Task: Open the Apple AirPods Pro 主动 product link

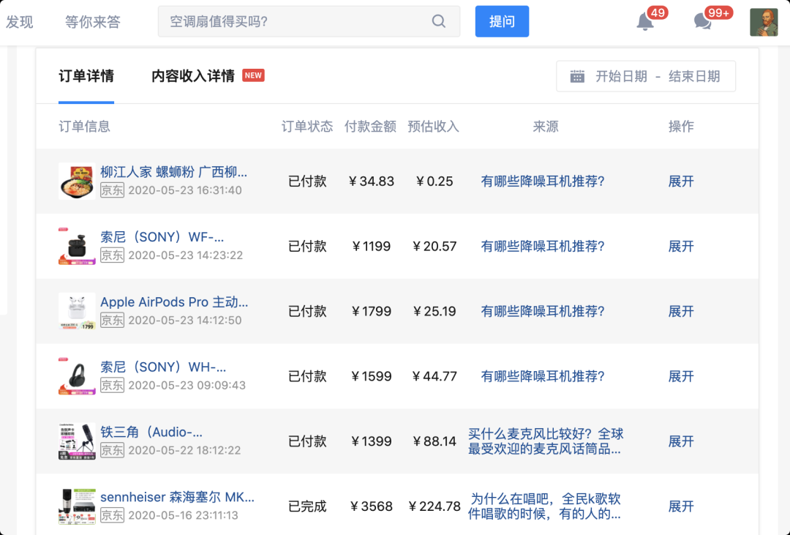Action: click(x=174, y=302)
